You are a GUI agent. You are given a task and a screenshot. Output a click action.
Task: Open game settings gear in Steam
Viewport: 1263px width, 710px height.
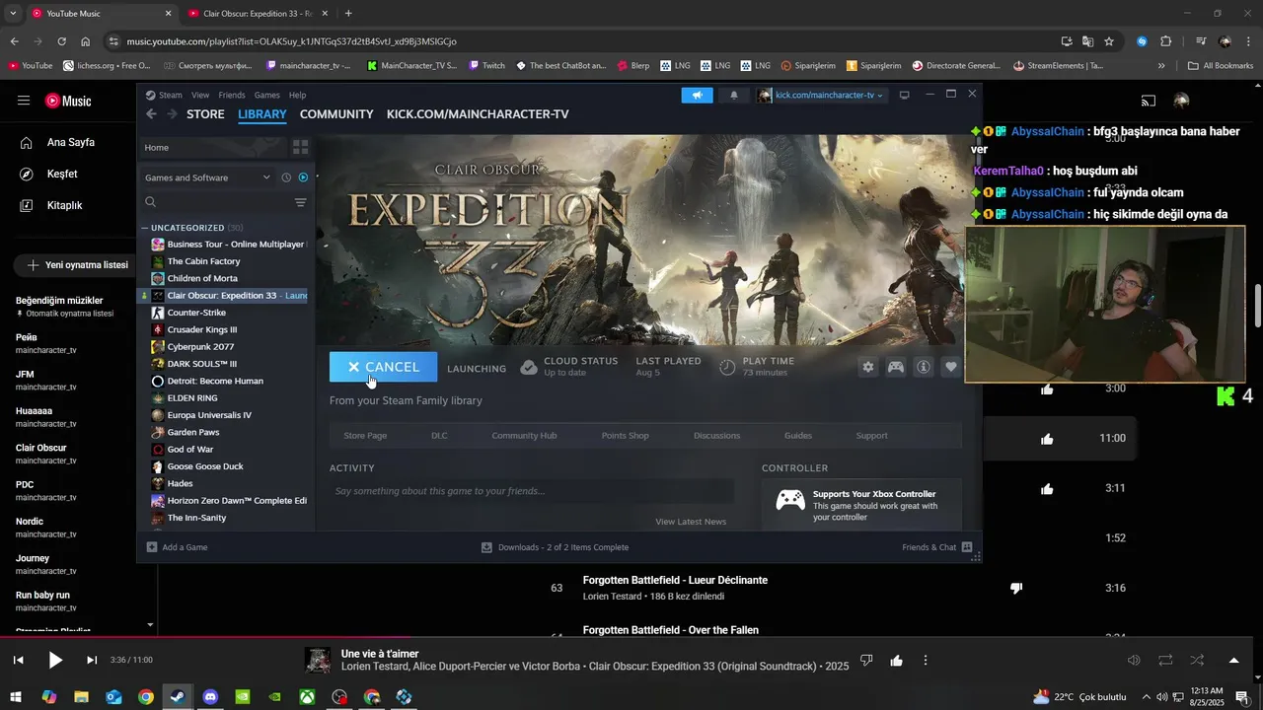(868, 367)
